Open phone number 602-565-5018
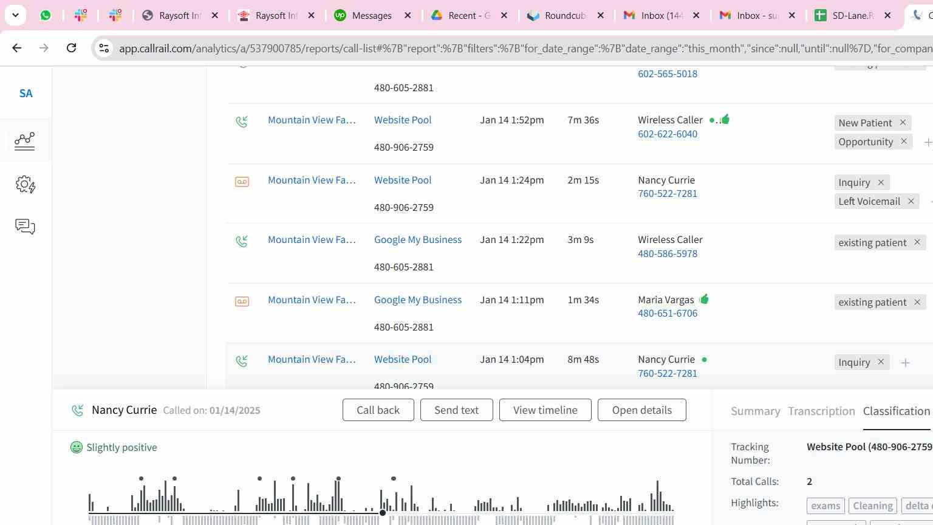 coord(668,74)
